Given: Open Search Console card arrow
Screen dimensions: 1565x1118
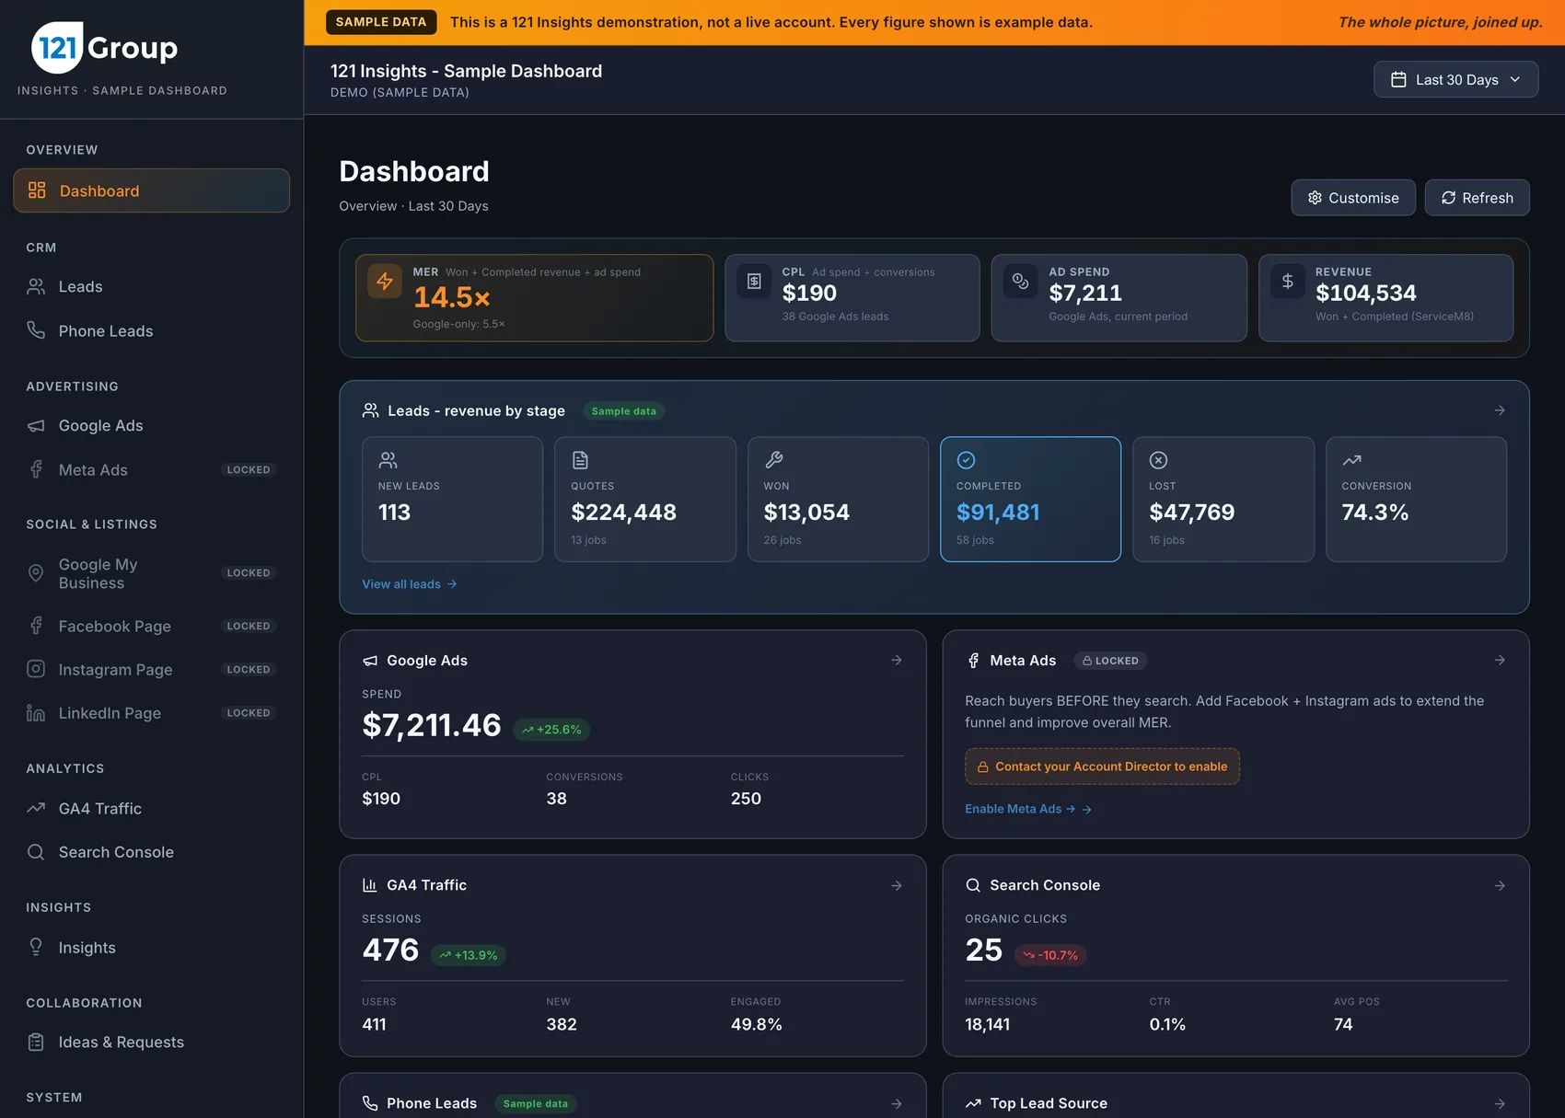Looking at the screenshot, I should (1500, 885).
